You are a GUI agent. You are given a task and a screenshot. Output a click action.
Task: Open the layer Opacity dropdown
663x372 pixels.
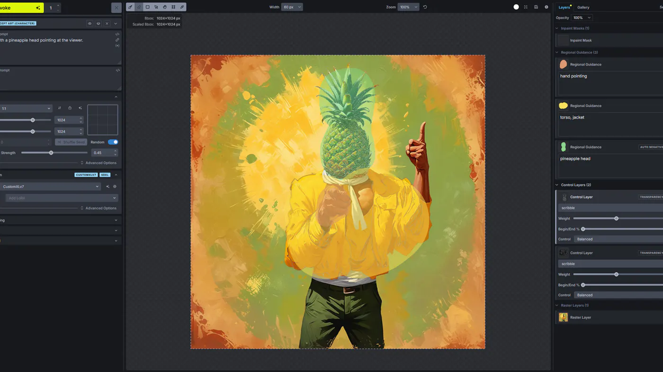click(582, 17)
